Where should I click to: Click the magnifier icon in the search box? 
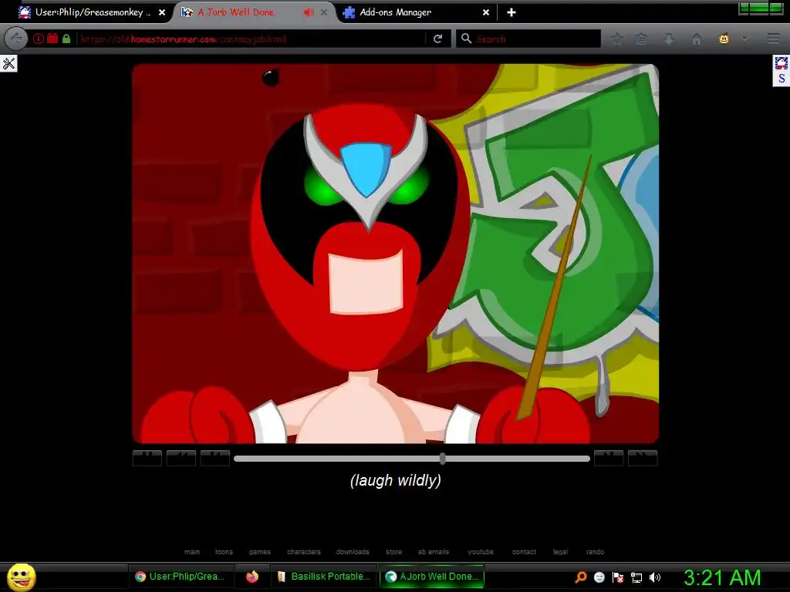[x=467, y=39]
